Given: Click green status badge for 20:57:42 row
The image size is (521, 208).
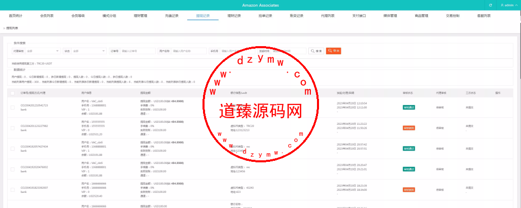Looking at the screenshot, I should [x=409, y=148].
